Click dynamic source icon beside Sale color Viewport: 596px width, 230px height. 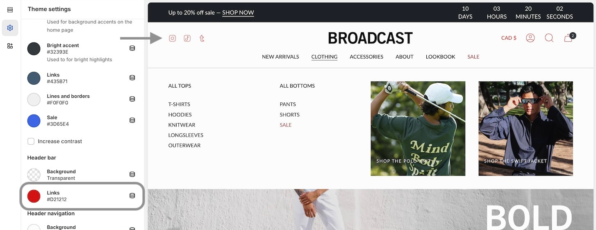point(132,120)
